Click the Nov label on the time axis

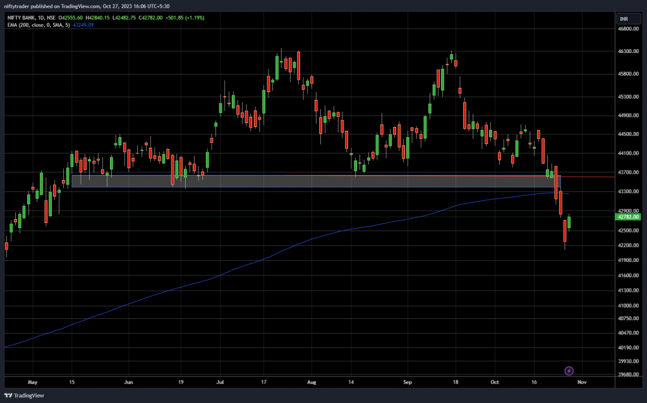click(582, 382)
